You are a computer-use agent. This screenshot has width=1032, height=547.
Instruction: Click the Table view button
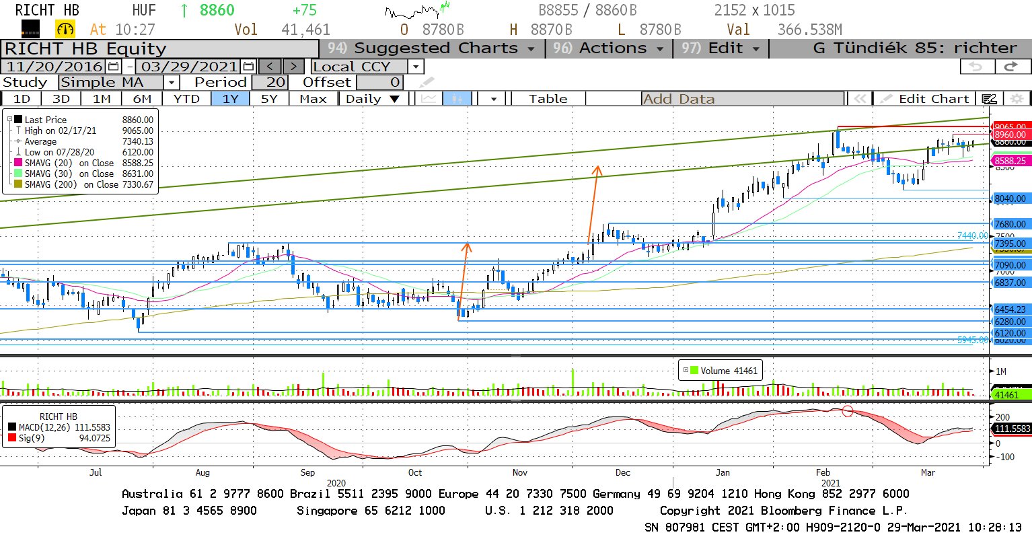tap(548, 99)
